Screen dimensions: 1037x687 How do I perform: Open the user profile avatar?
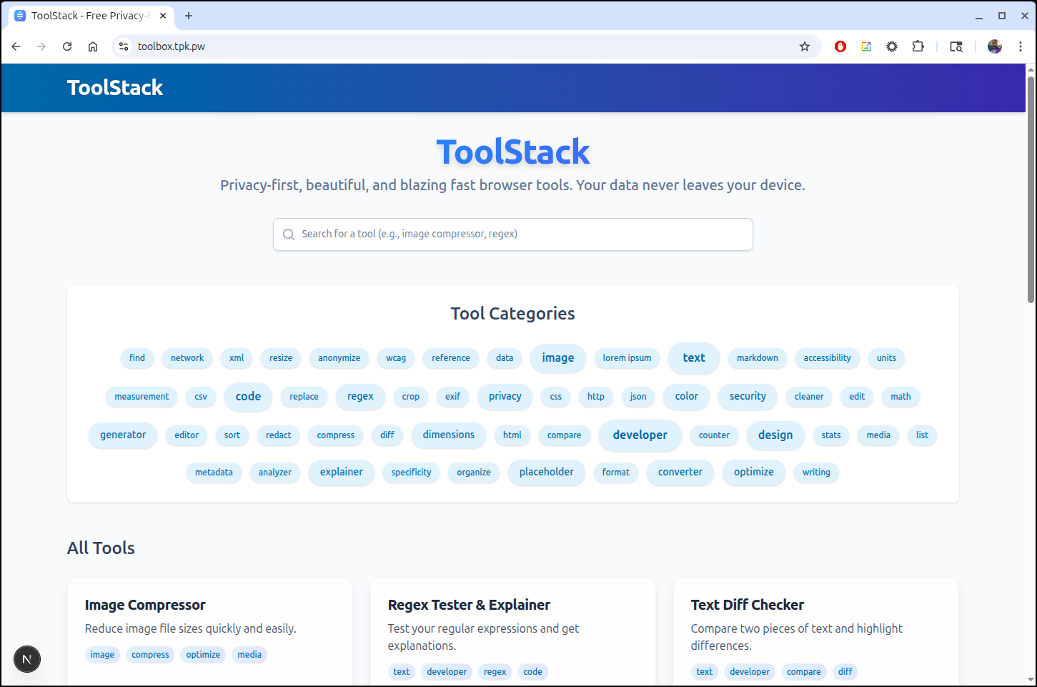point(994,46)
